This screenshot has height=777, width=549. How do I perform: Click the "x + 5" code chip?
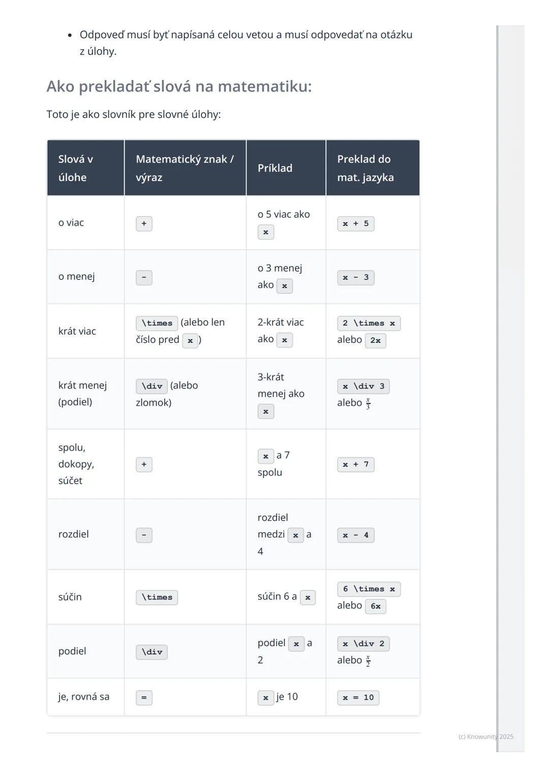coord(355,224)
